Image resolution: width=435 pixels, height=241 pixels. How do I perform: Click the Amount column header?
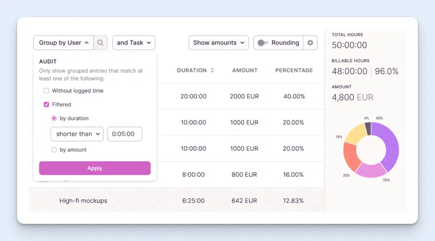click(x=245, y=70)
